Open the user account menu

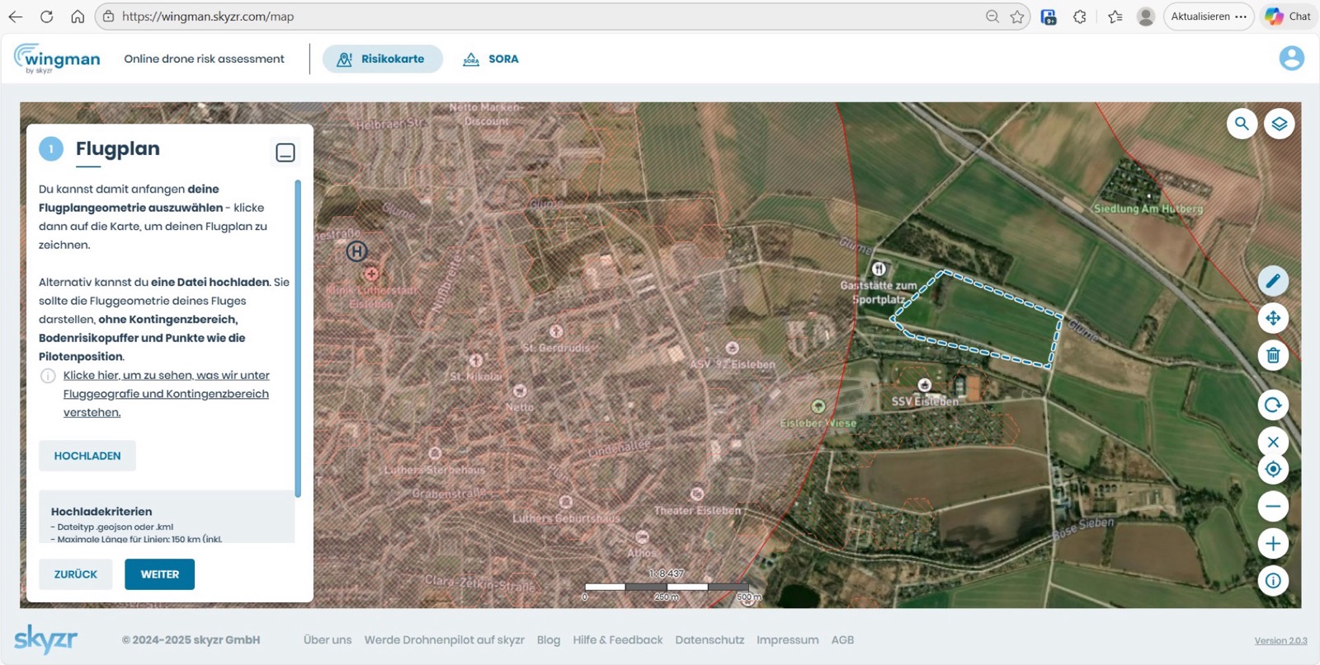[1291, 59]
